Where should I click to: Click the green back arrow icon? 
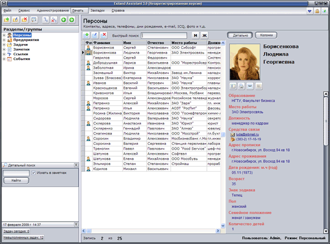pos(63,20)
